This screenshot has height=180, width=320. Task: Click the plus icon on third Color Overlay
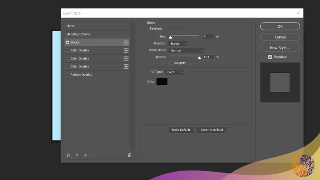click(126, 66)
